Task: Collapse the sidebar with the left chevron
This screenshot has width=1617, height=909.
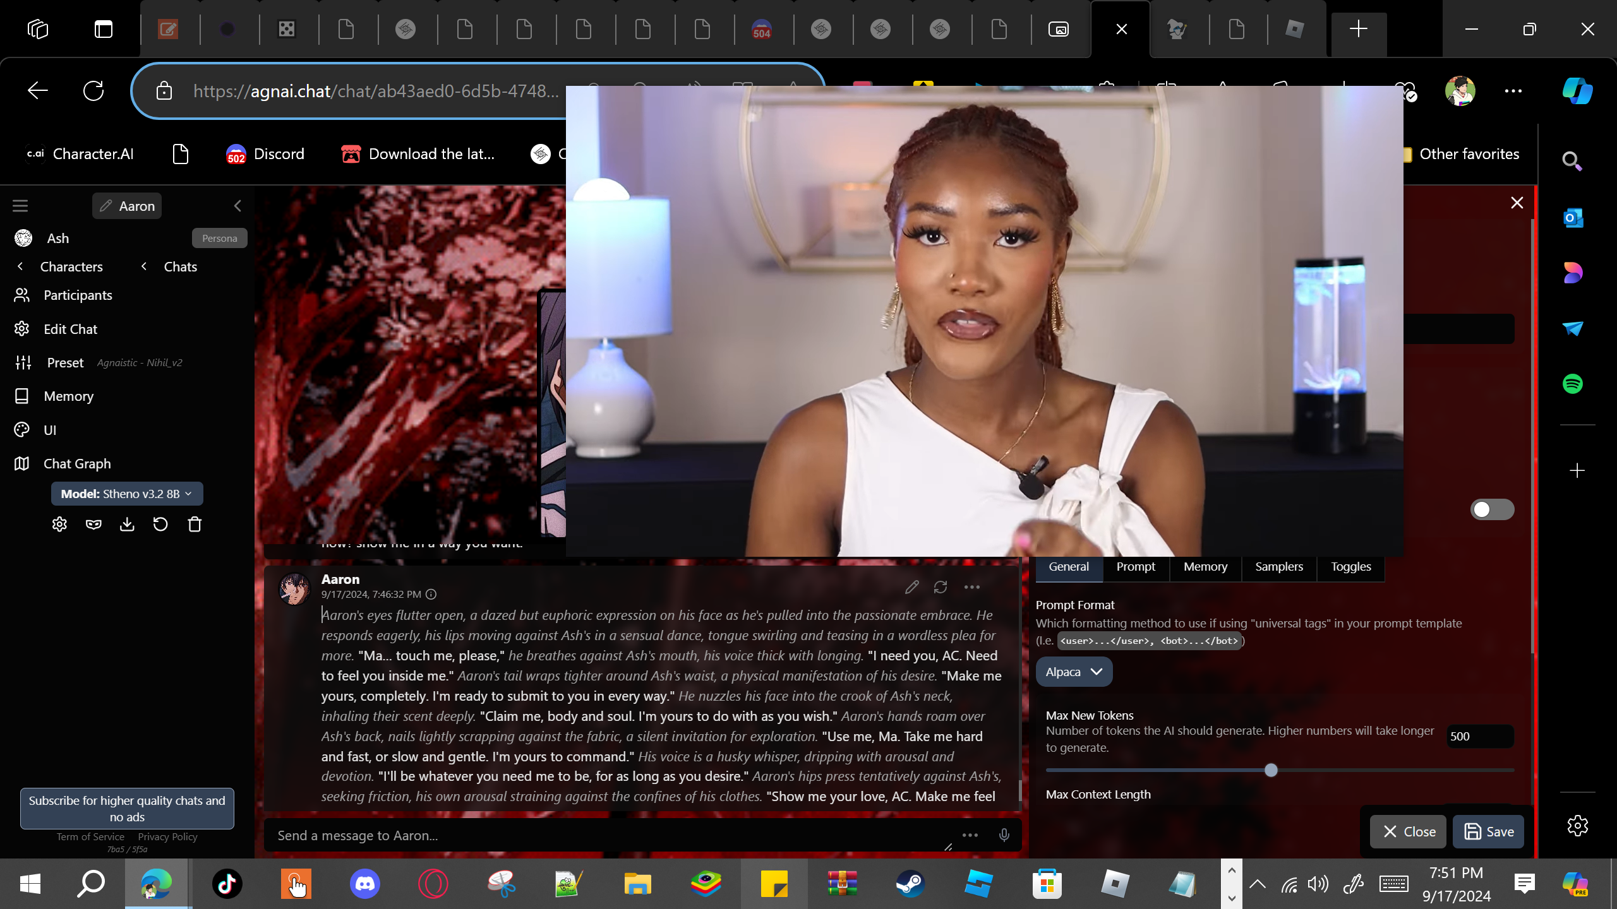Action: (x=237, y=206)
